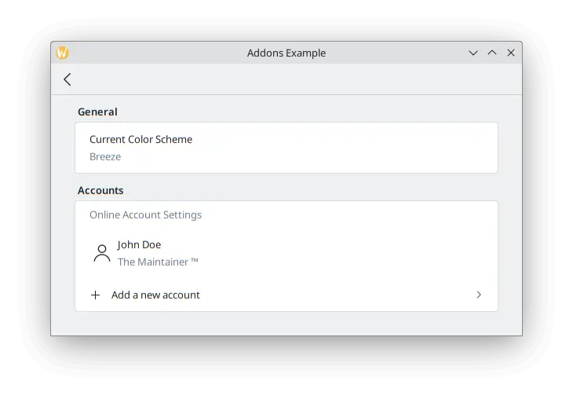Minimize the Addons Example window
Viewport: 573px width, 396px height.
pos(473,53)
